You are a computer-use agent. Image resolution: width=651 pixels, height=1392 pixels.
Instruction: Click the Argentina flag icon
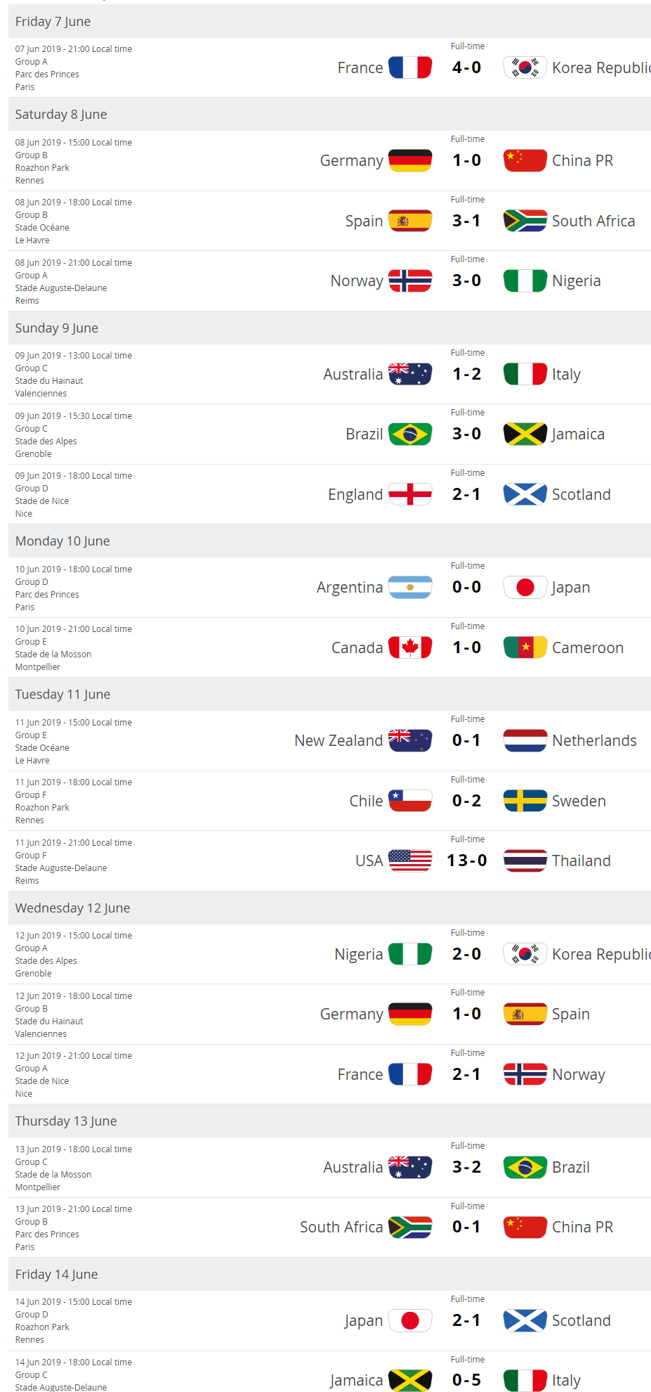[x=410, y=587]
